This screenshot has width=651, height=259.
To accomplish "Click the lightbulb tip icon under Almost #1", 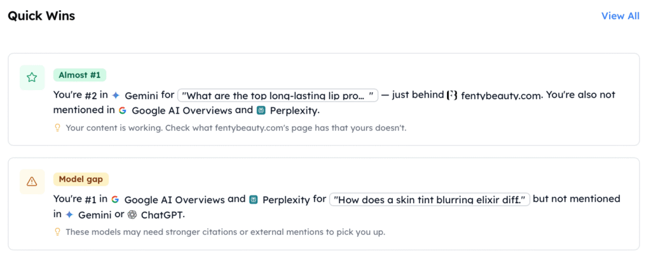I will click(58, 128).
